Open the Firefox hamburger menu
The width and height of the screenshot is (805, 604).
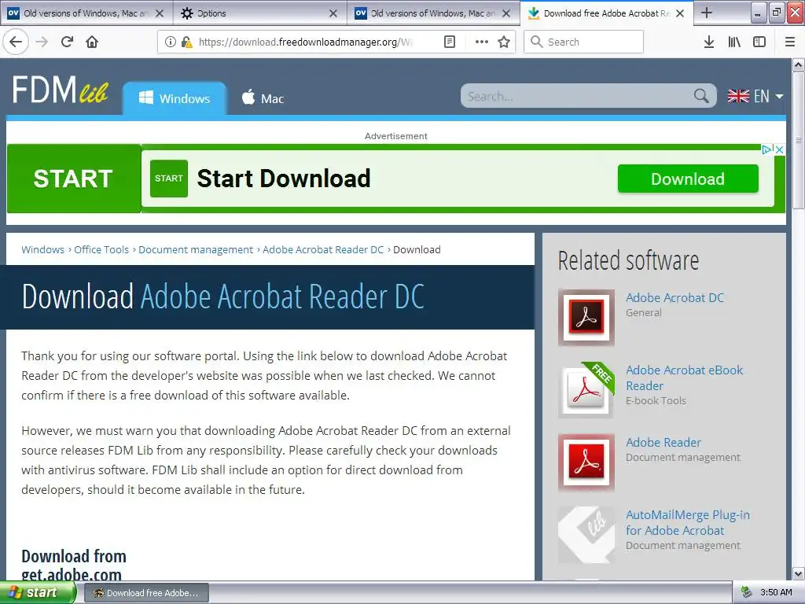coord(790,42)
